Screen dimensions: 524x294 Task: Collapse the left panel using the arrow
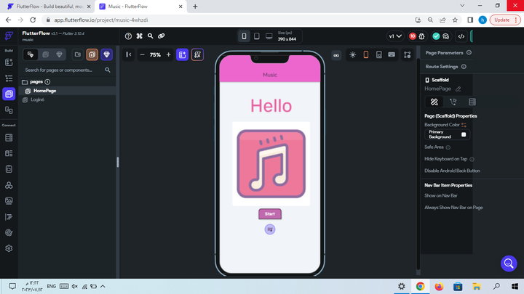[x=129, y=54]
